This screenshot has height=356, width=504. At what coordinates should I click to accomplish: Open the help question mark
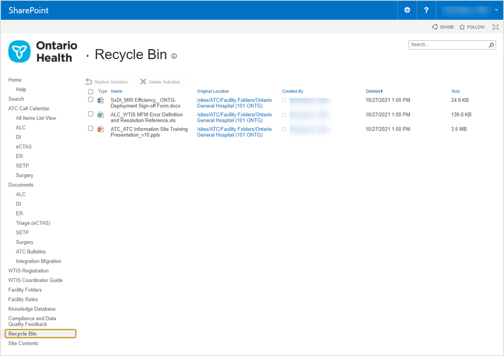pyautogui.click(x=426, y=10)
